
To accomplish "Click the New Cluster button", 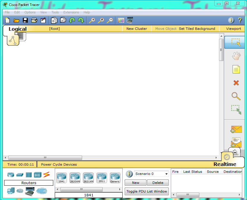I will pyautogui.click(x=137, y=29).
